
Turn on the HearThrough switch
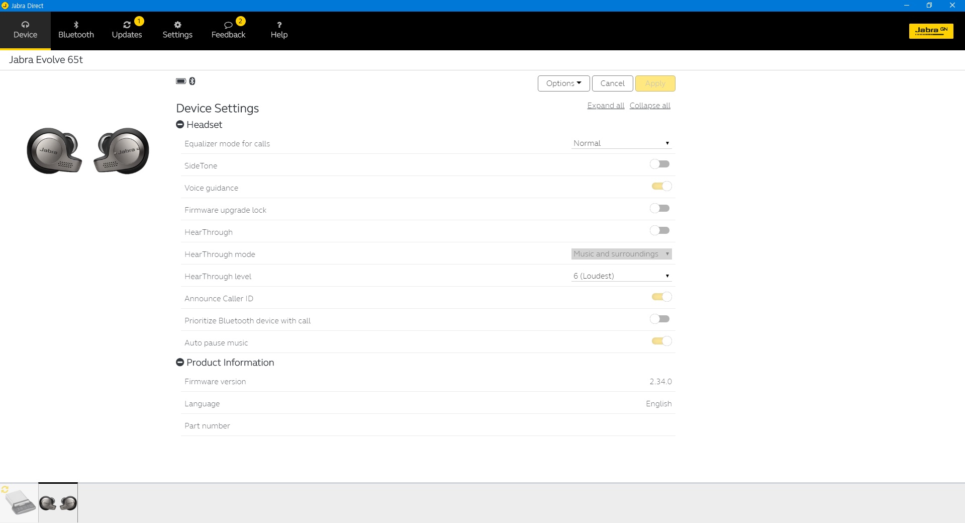pos(660,230)
